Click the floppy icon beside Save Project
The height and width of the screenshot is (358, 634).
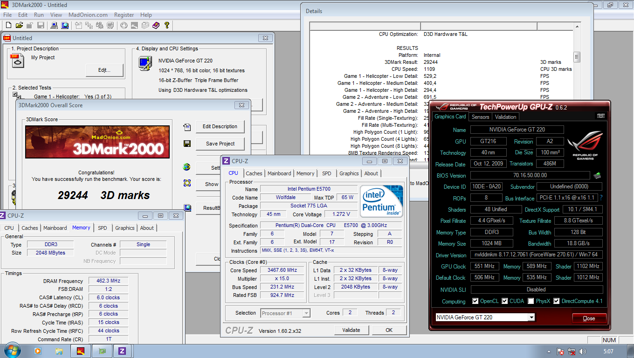coord(187,144)
